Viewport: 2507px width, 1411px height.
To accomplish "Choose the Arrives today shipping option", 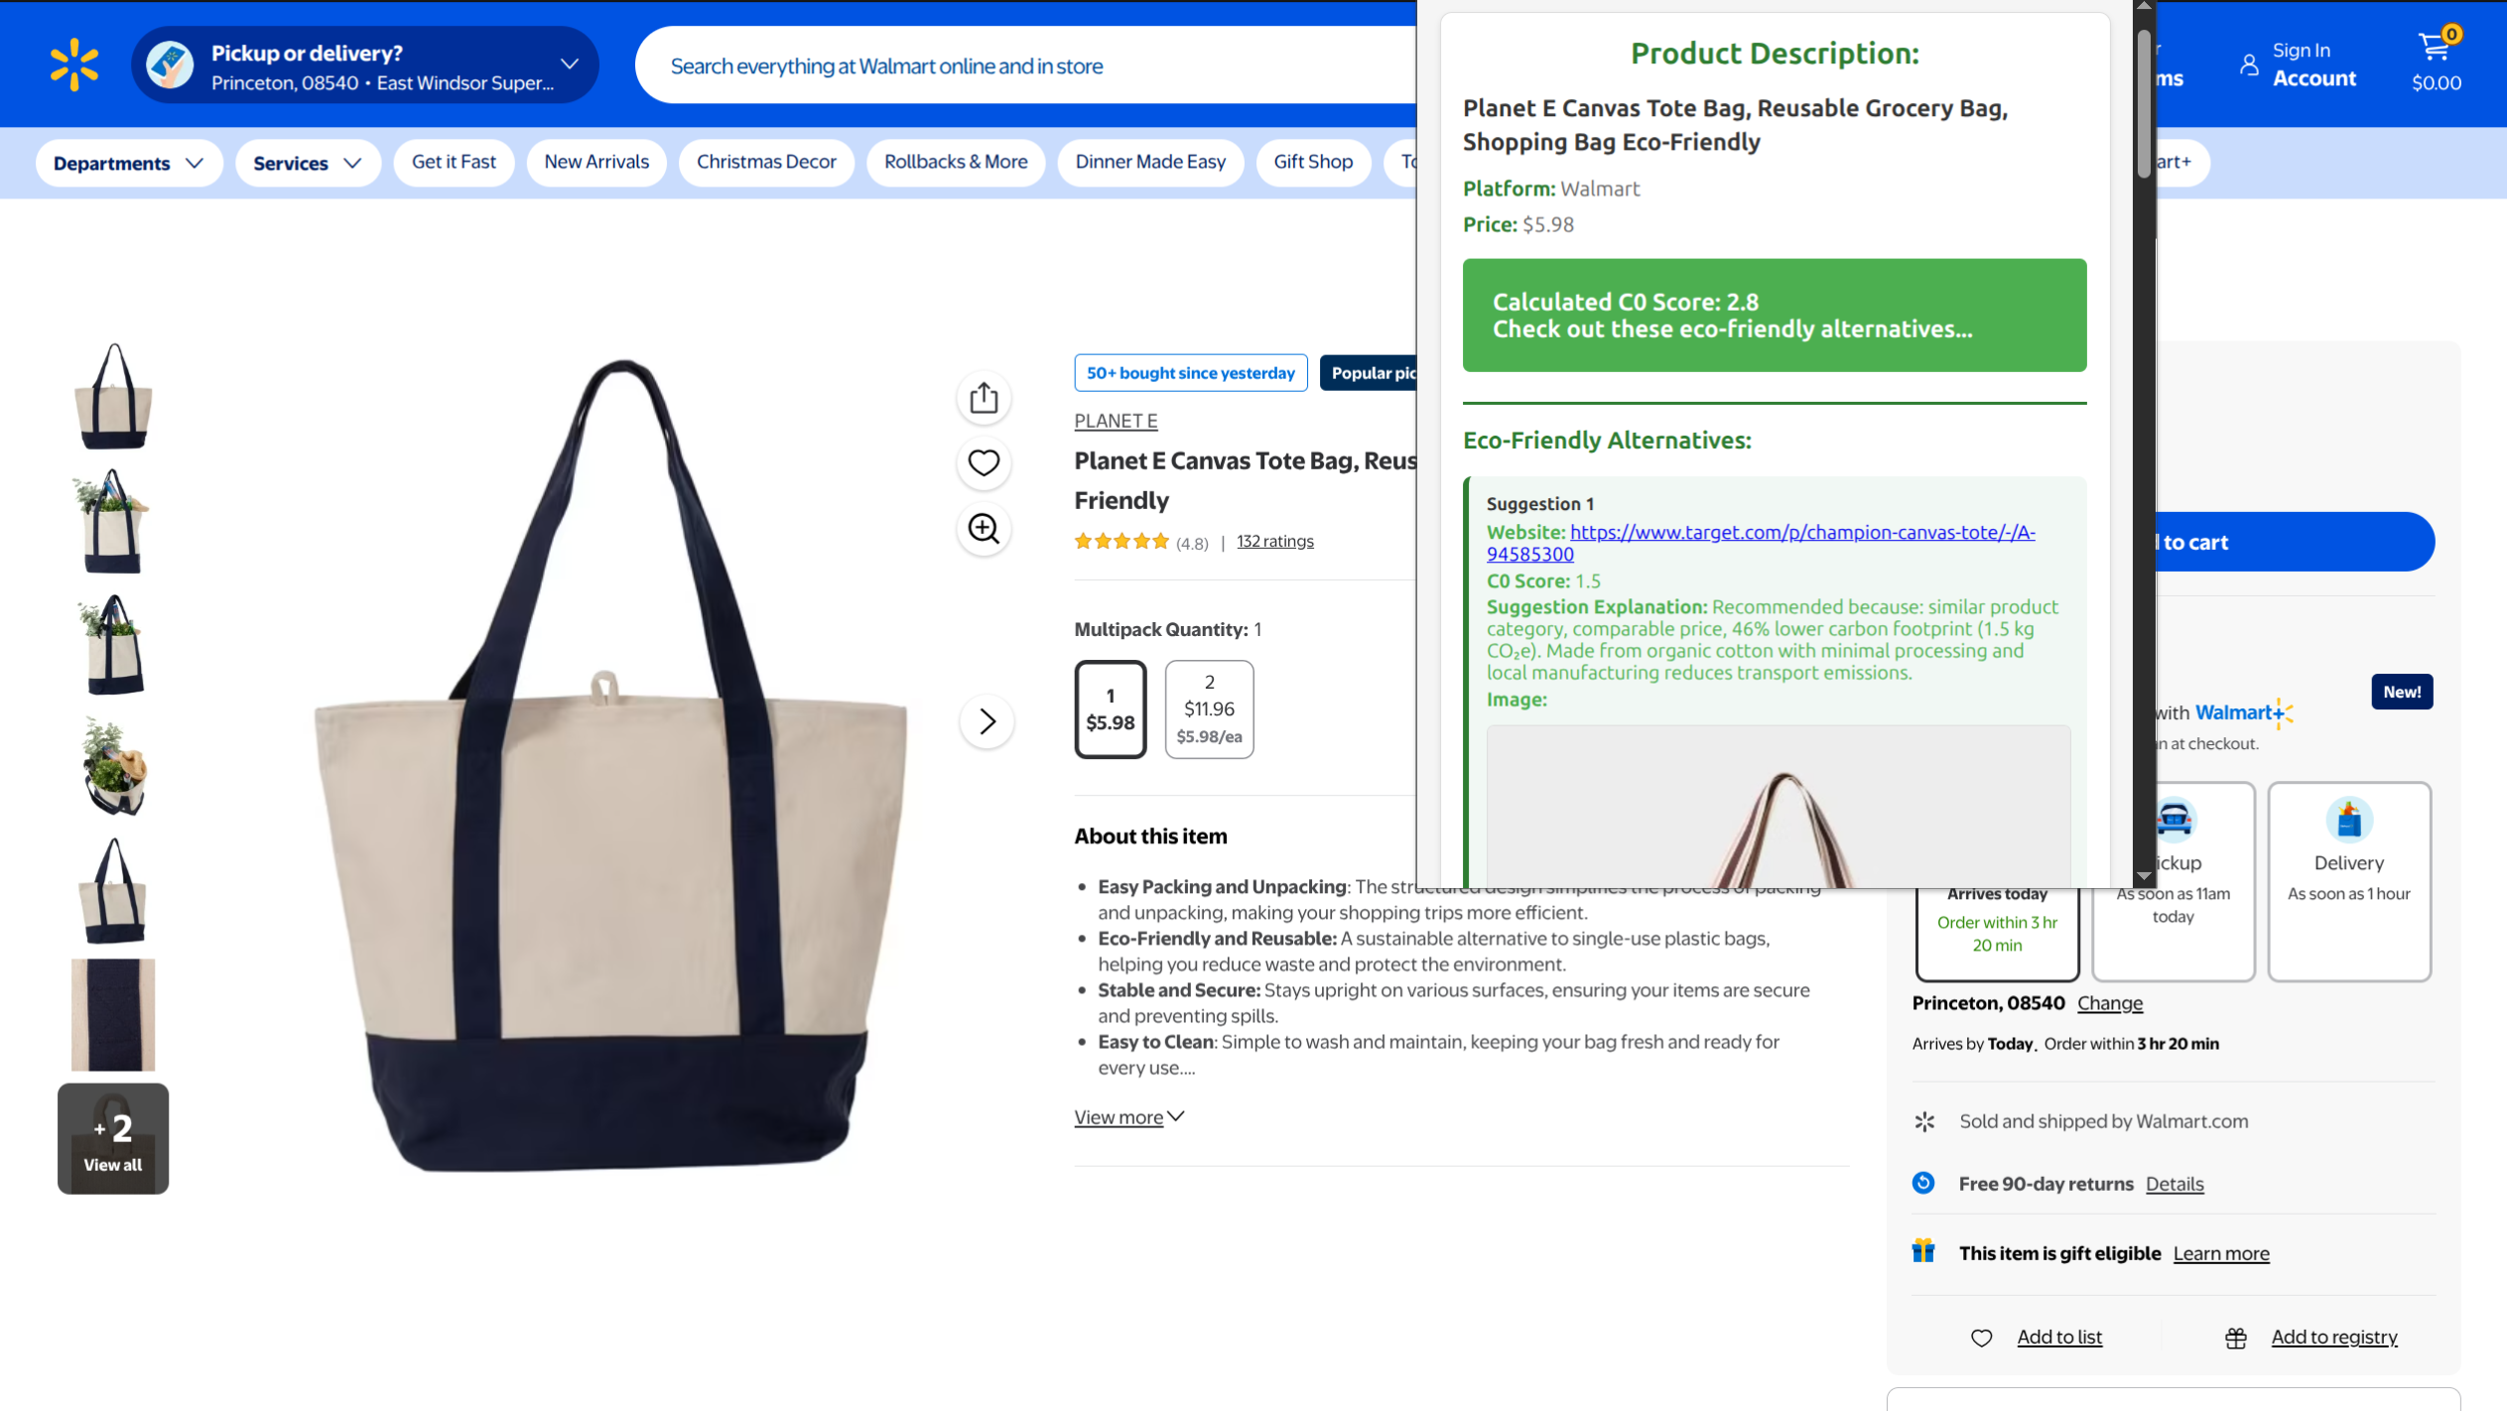I will [1997, 931].
